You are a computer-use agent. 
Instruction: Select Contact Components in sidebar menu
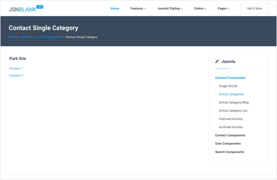point(230,135)
